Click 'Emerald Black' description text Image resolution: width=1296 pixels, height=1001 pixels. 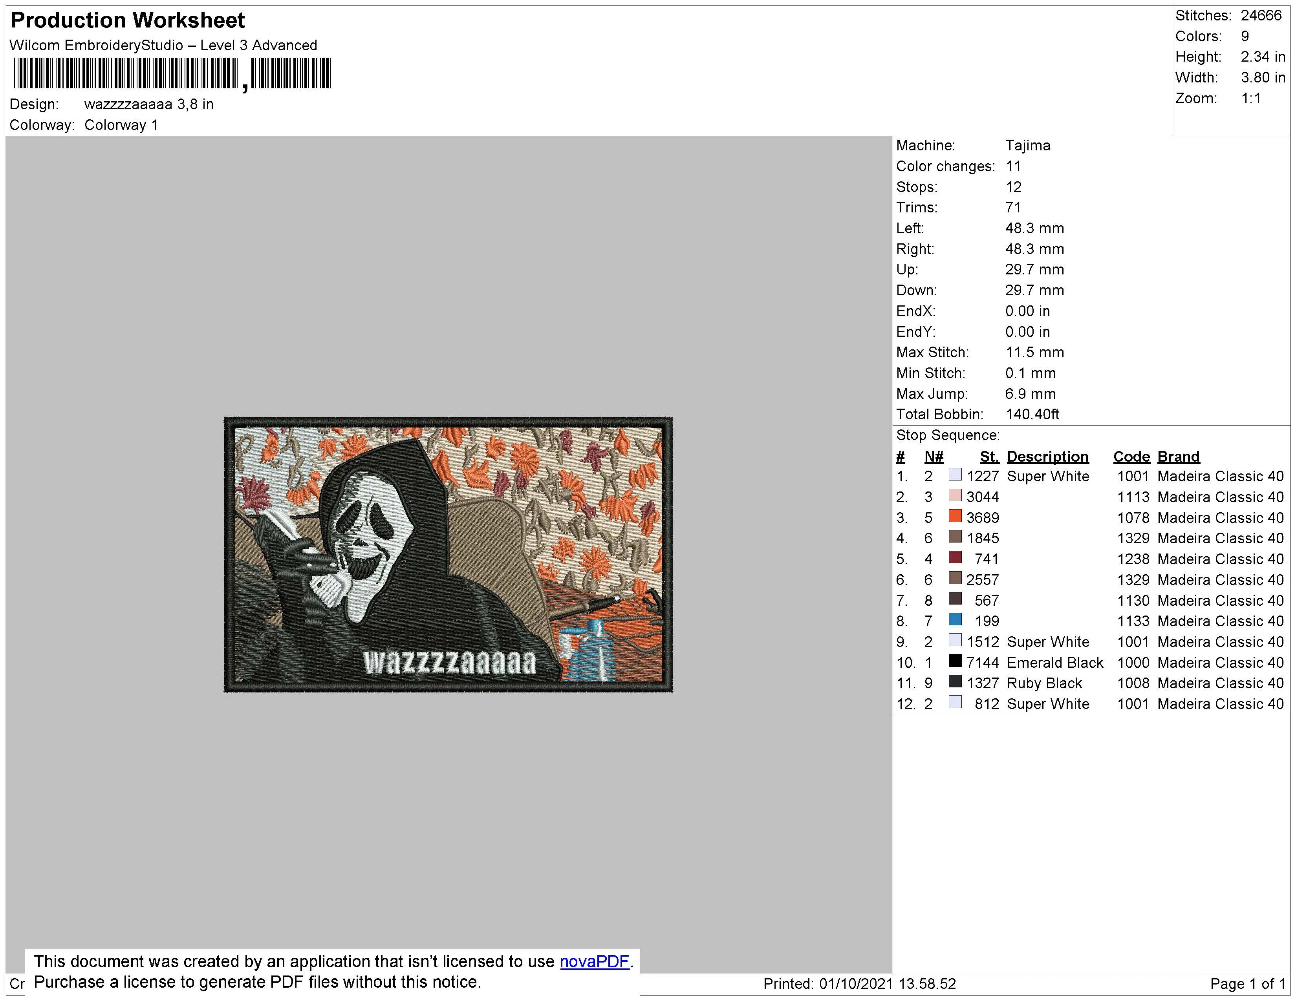[1055, 662]
